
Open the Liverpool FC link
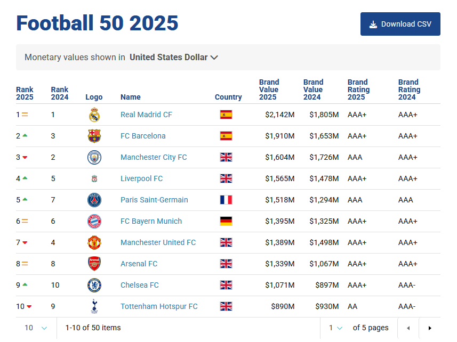click(141, 178)
